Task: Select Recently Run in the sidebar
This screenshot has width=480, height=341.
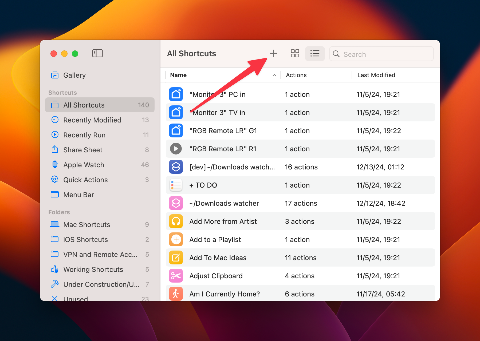Action: click(84, 135)
